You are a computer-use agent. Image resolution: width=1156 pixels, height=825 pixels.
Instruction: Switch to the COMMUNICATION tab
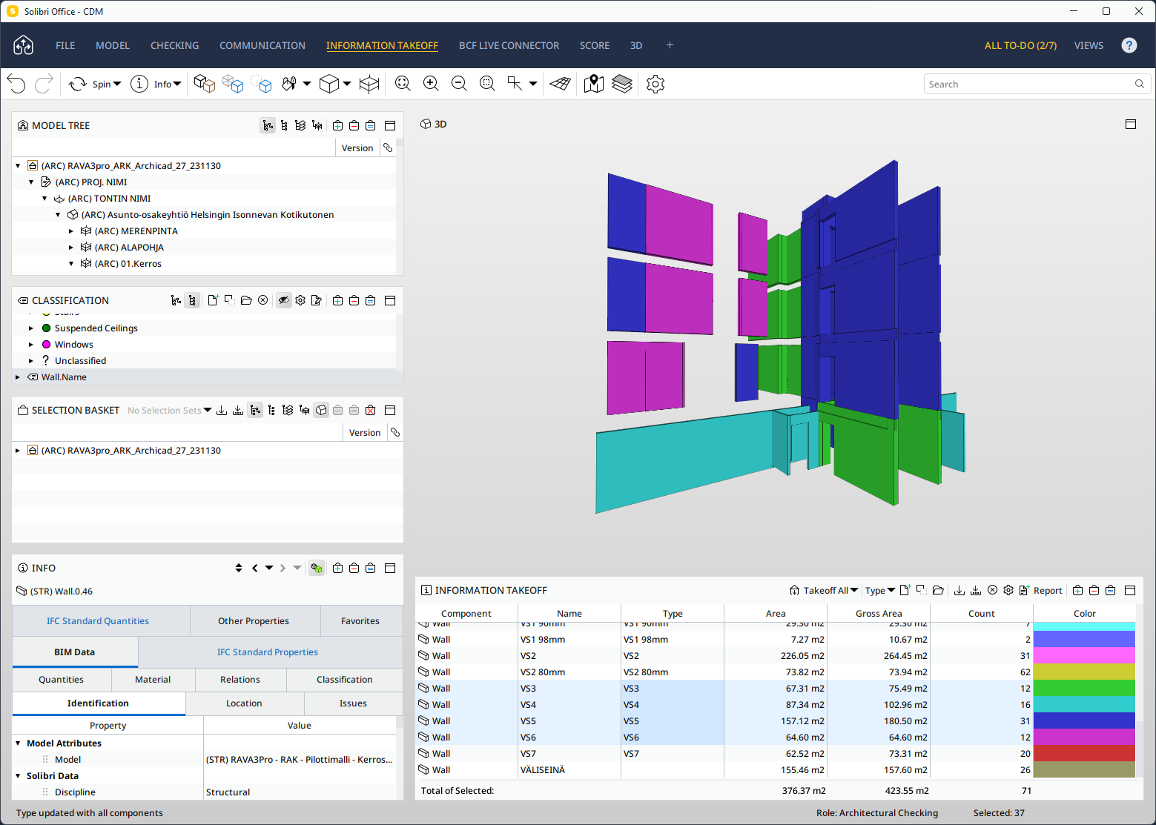[x=262, y=45]
